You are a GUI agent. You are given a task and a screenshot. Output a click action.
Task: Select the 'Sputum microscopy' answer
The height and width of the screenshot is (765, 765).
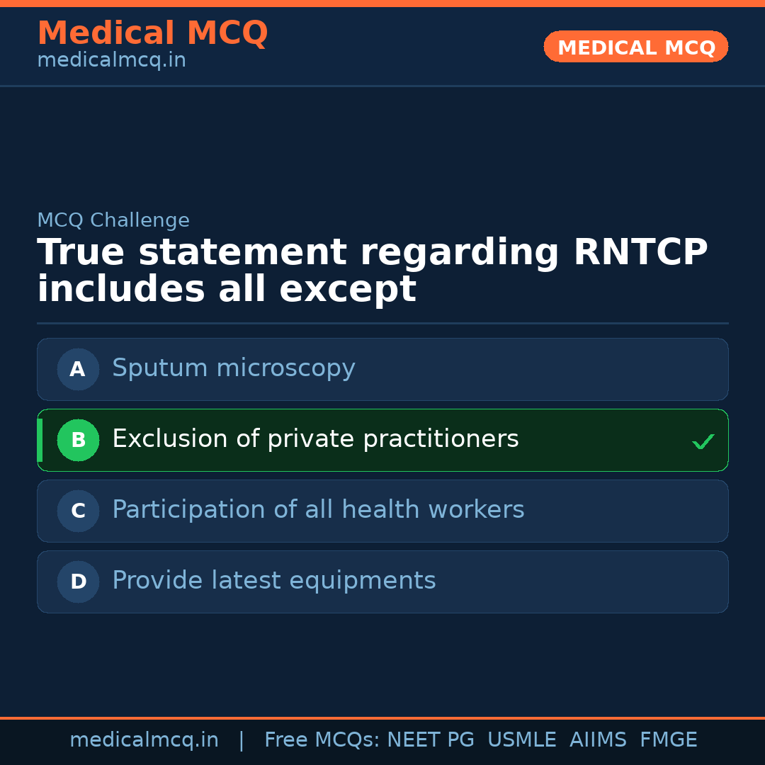coord(234,368)
